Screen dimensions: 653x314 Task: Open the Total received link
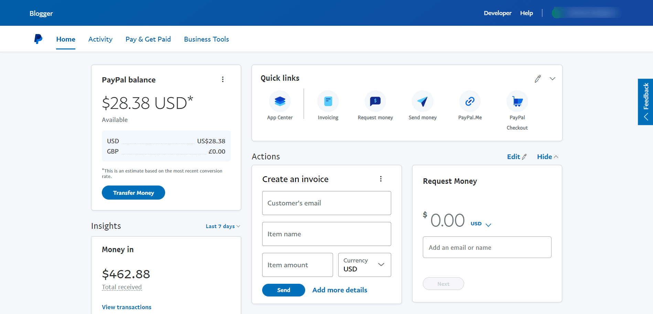(122, 287)
